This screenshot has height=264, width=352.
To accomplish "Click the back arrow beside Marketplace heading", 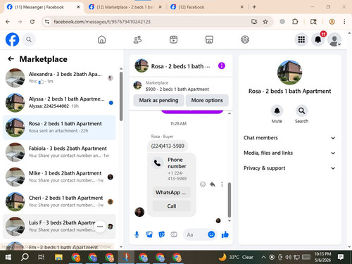I will pos(11,59).
